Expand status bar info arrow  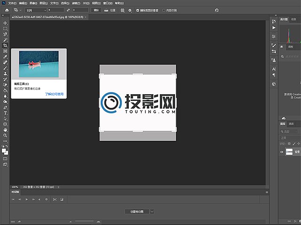coord(58,187)
